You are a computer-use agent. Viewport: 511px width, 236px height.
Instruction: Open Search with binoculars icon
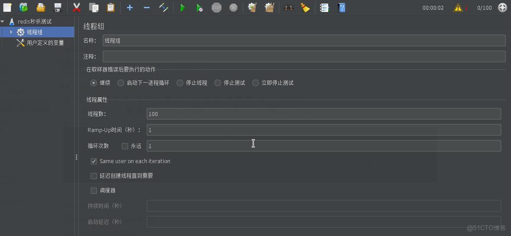289,8
